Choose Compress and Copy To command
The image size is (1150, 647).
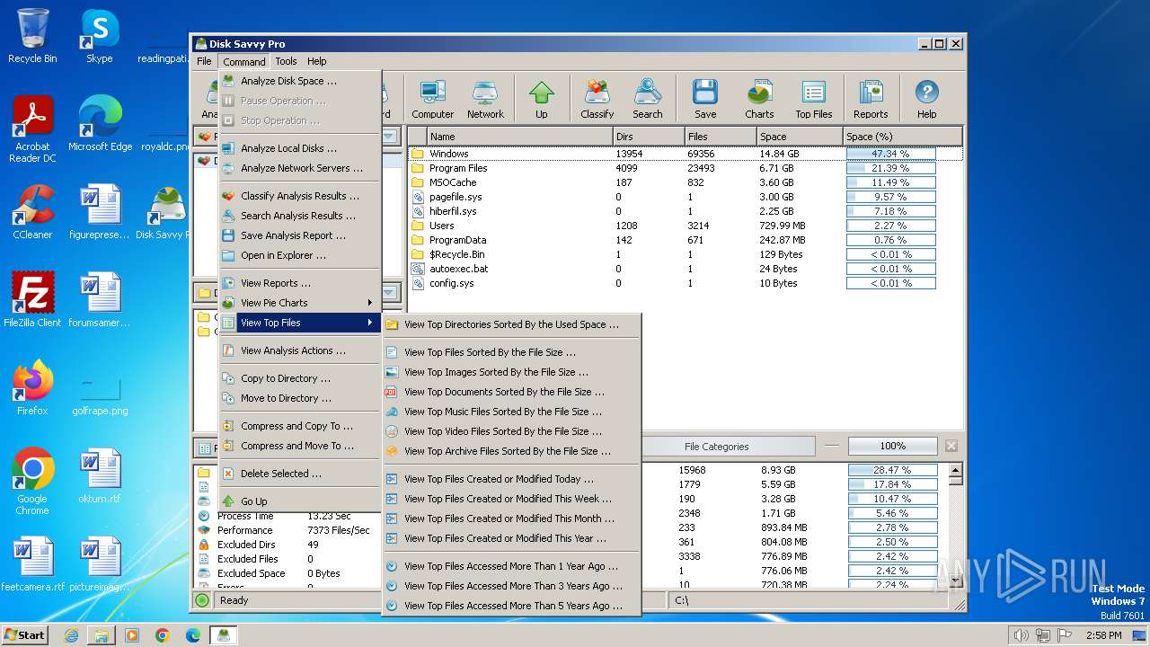(x=300, y=426)
